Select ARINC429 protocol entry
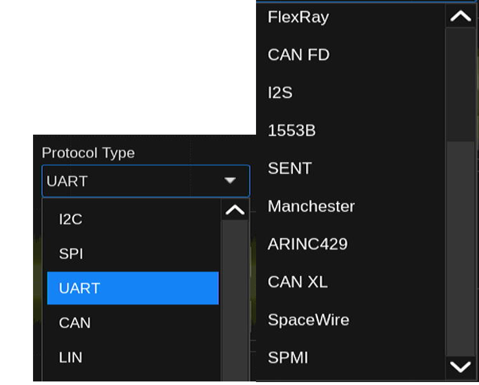Image resolution: width=479 pixels, height=385 pixels. click(307, 244)
